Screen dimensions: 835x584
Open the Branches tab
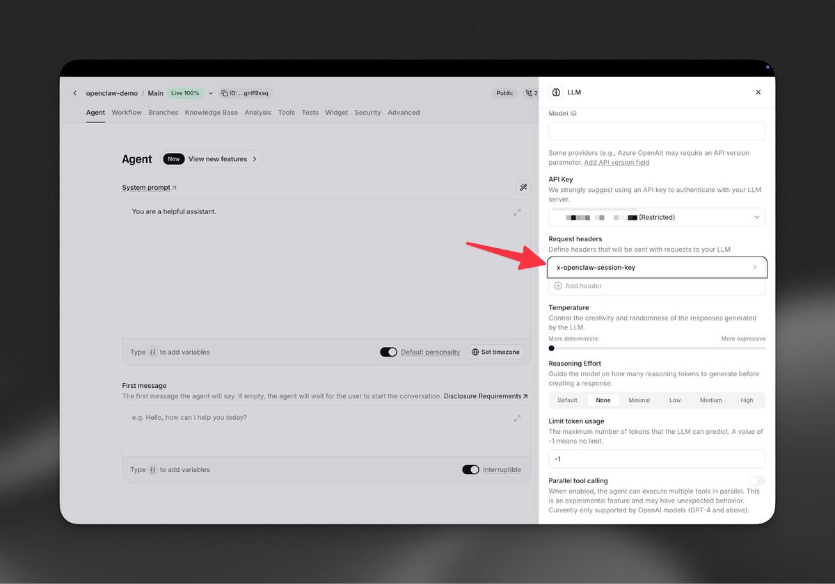pos(164,113)
